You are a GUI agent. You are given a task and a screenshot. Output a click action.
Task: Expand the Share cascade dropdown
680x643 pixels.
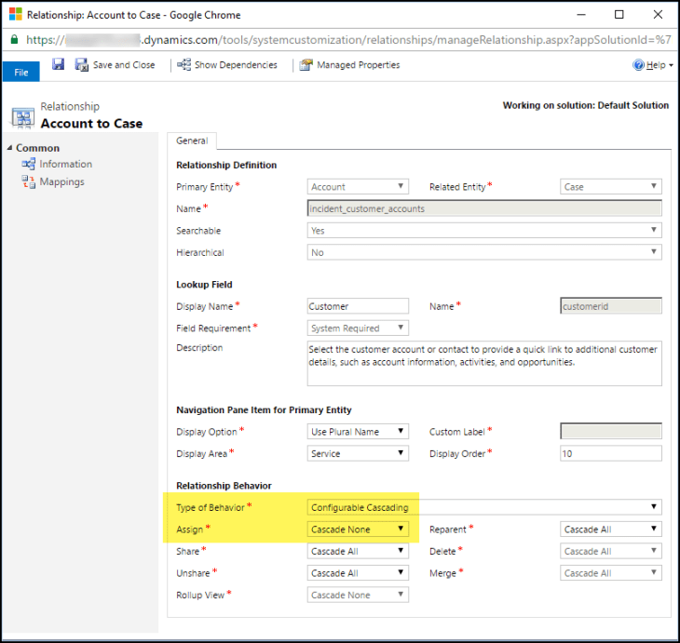[358, 551]
